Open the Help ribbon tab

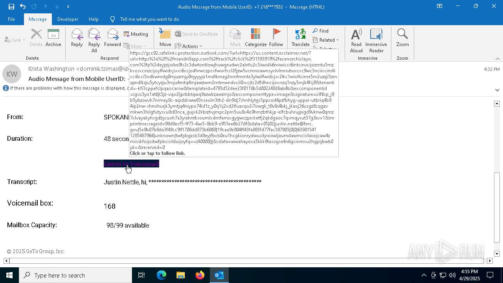[94, 19]
